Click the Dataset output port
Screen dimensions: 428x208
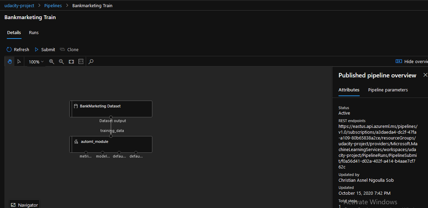tap(111, 117)
